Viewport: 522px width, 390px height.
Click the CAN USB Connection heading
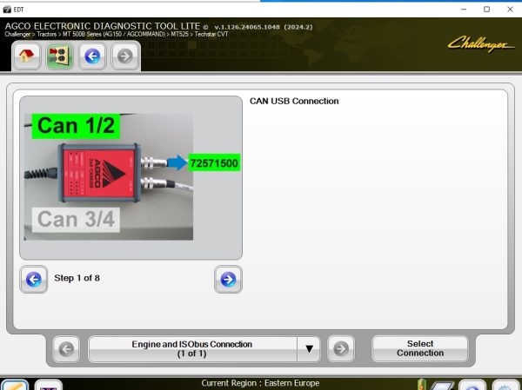[294, 101]
